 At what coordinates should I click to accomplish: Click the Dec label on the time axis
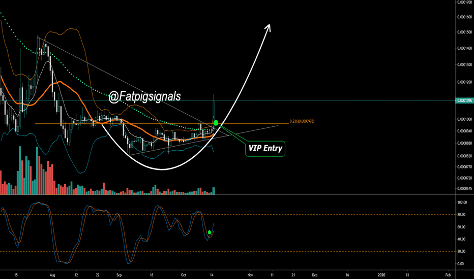pos(315,275)
